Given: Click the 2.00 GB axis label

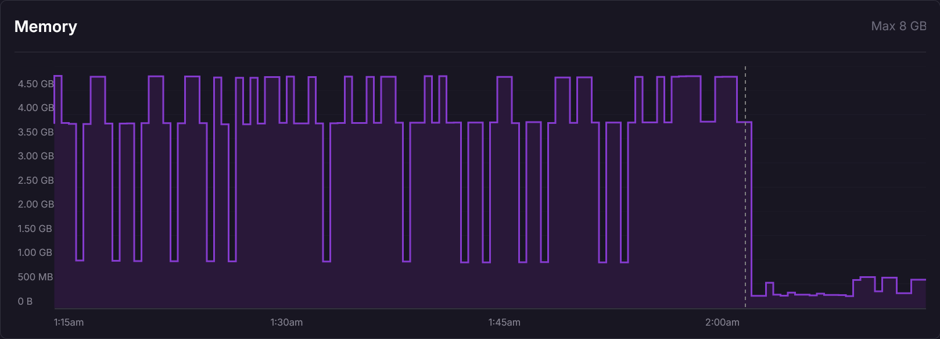Looking at the screenshot, I should click(x=35, y=204).
